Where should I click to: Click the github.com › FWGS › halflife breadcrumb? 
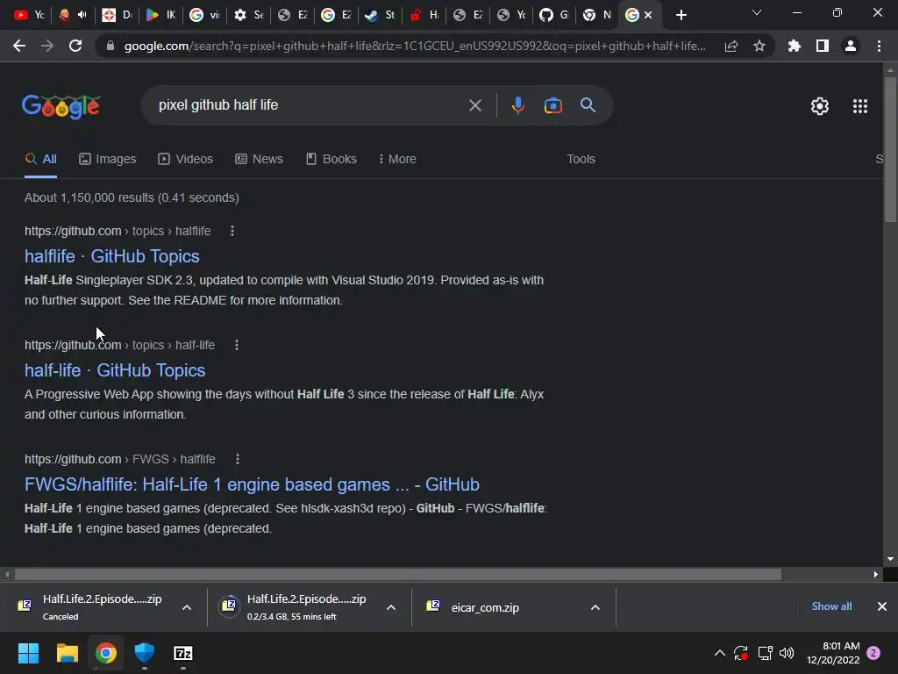[119, 459]
